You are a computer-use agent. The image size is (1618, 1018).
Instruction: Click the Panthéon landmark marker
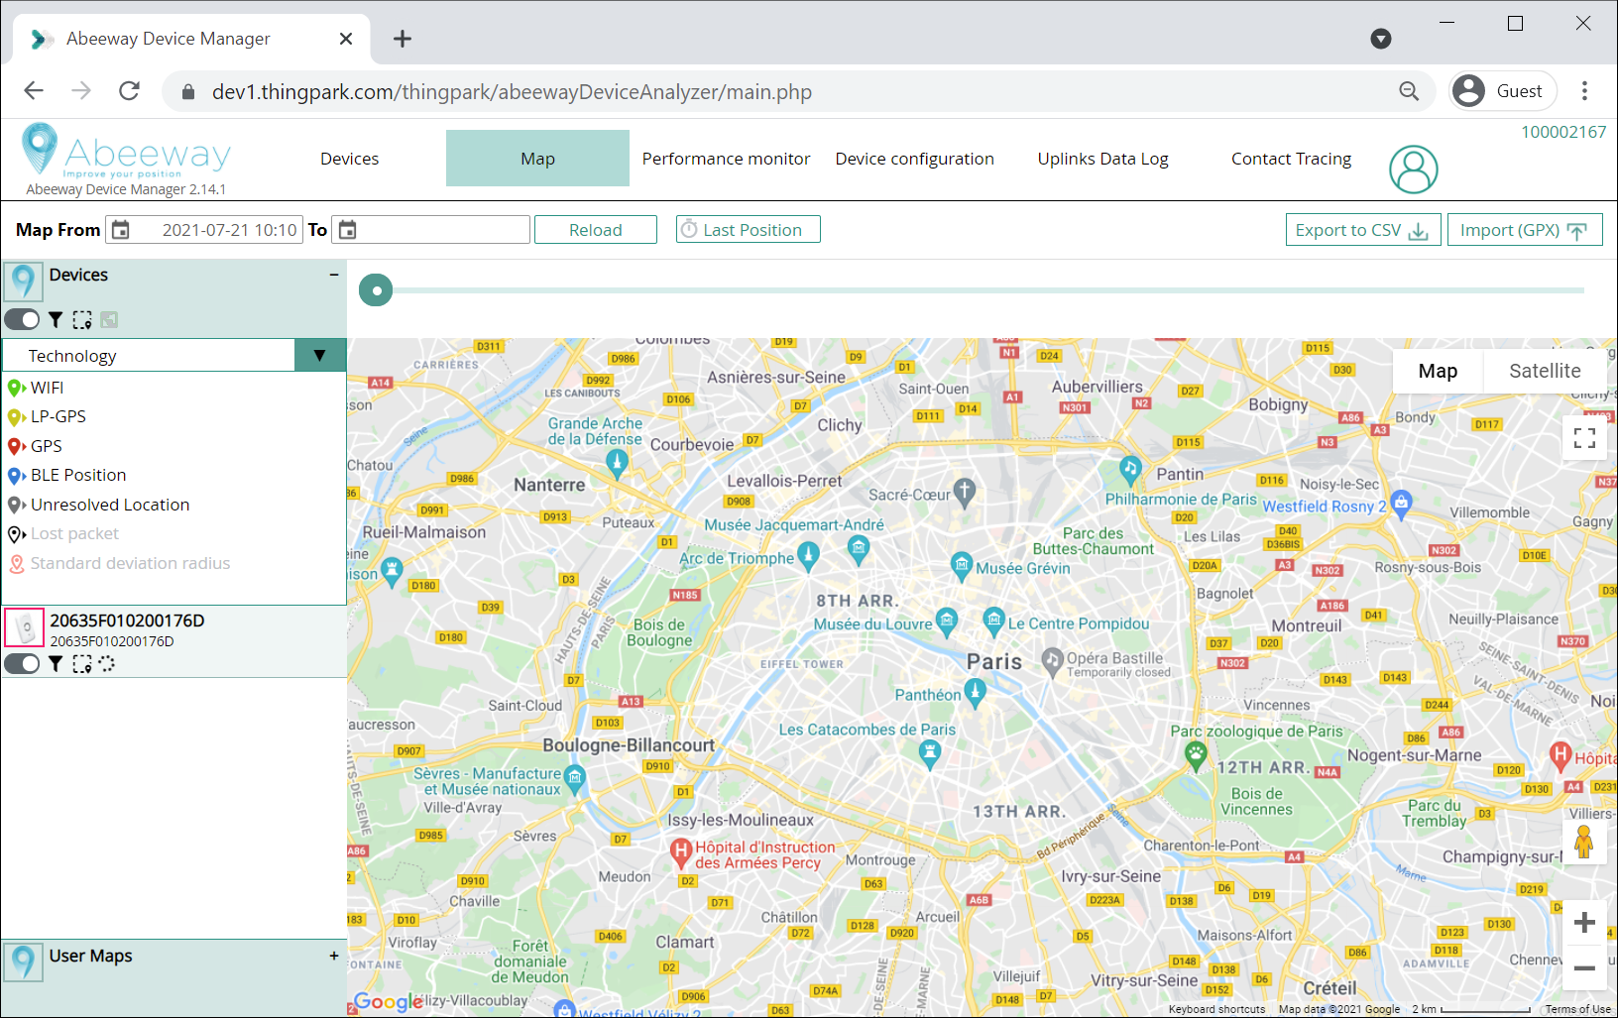point(975,692)
